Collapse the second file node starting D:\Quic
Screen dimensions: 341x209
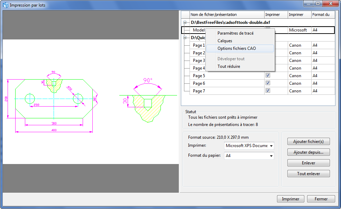tap(185, 38)
